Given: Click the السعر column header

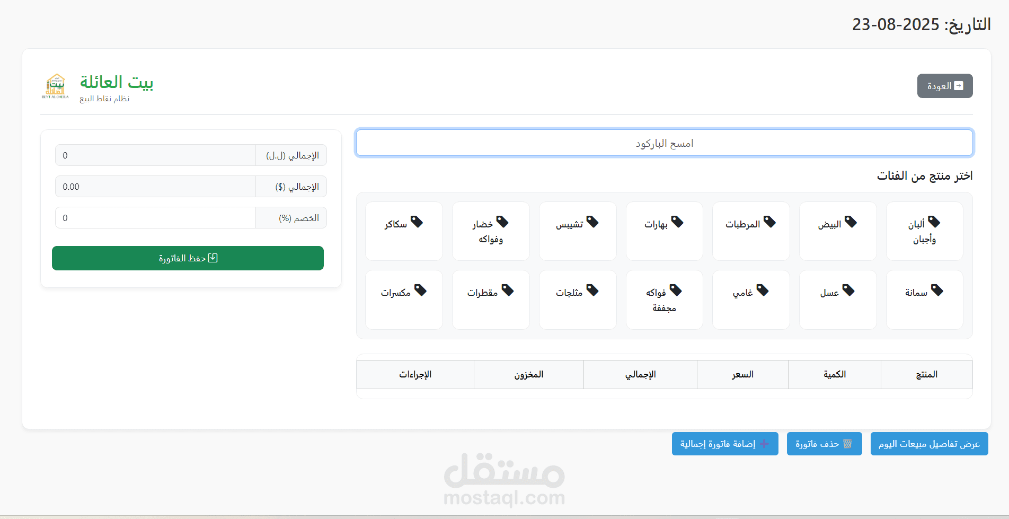Looking at the screenshot, I should (742, 374).
